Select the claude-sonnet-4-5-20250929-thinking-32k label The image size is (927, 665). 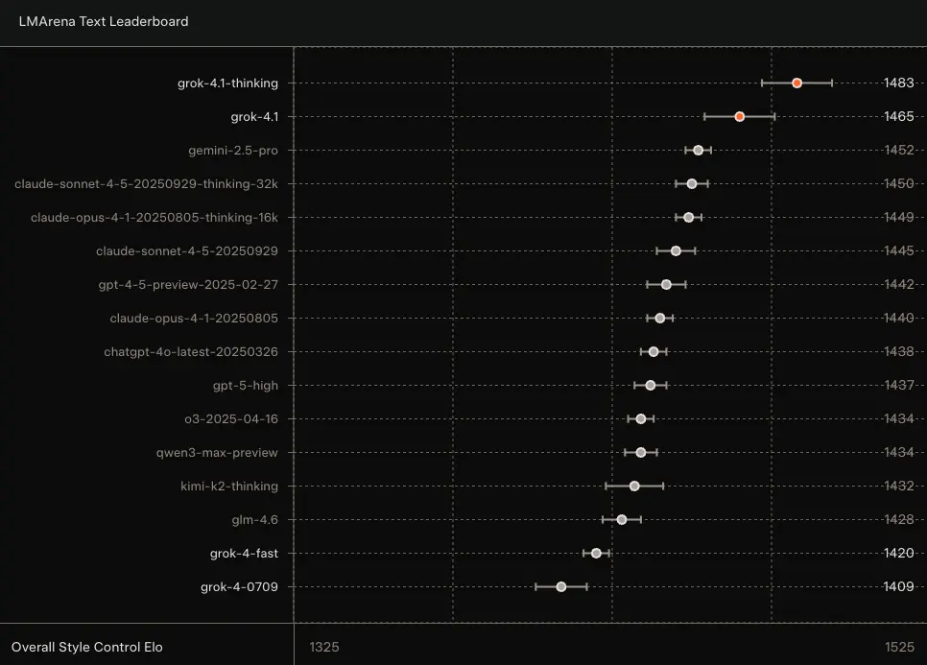click(x=146, y=184)
